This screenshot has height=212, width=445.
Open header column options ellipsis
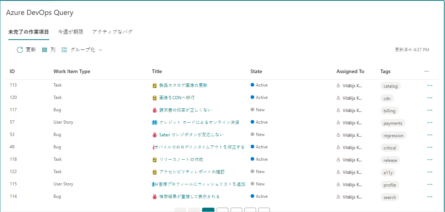click(x=427, y=72)
